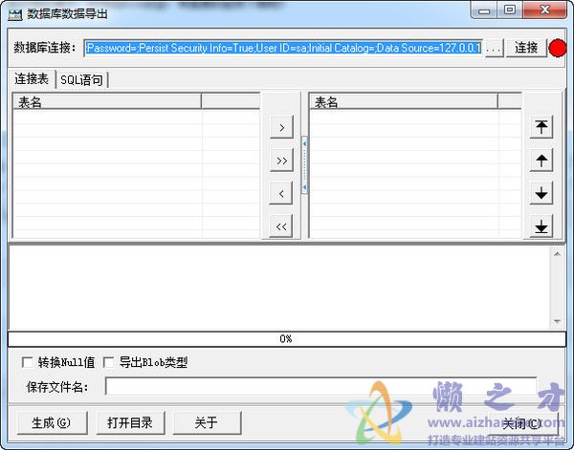This screenshot has width=574, height=450.
Task: Add selected table with single right arrow
Action: click(281, 127)
